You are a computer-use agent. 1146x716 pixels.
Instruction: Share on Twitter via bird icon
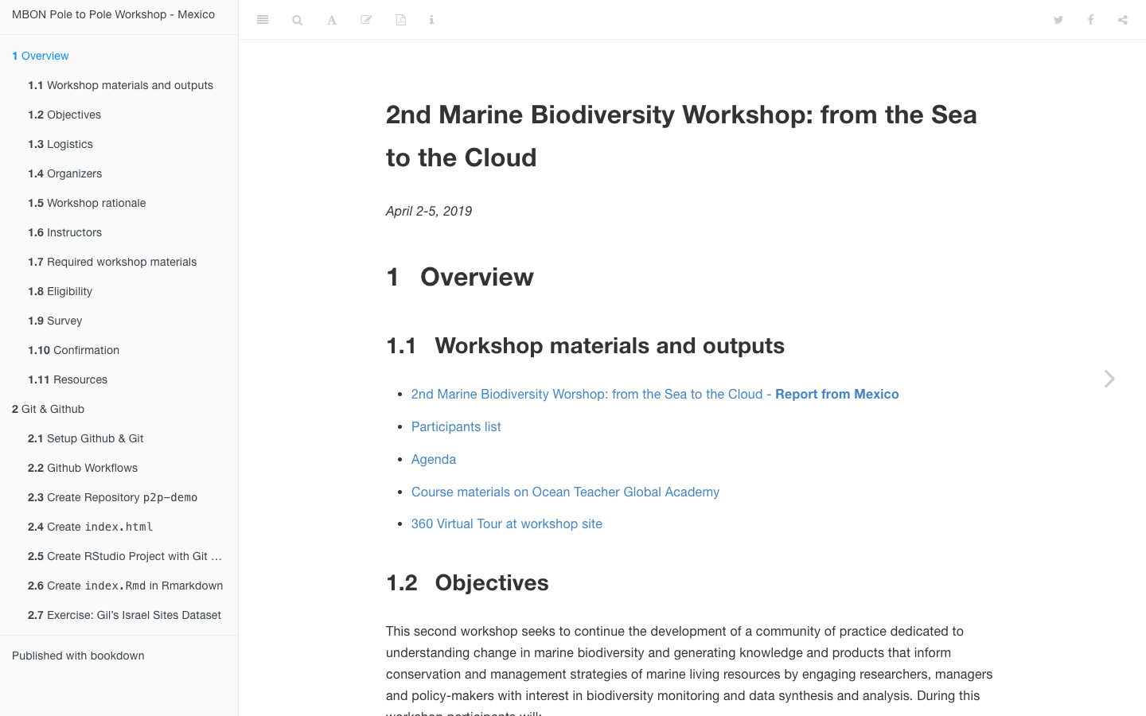pos(1058,20)
